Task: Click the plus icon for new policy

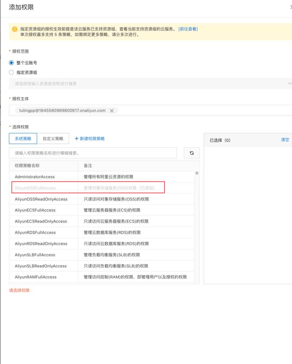Action: pyautogui.click(x=76, y=139)
